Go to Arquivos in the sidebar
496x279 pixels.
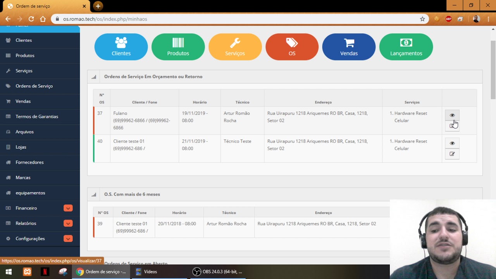click(x=40, y=132)
